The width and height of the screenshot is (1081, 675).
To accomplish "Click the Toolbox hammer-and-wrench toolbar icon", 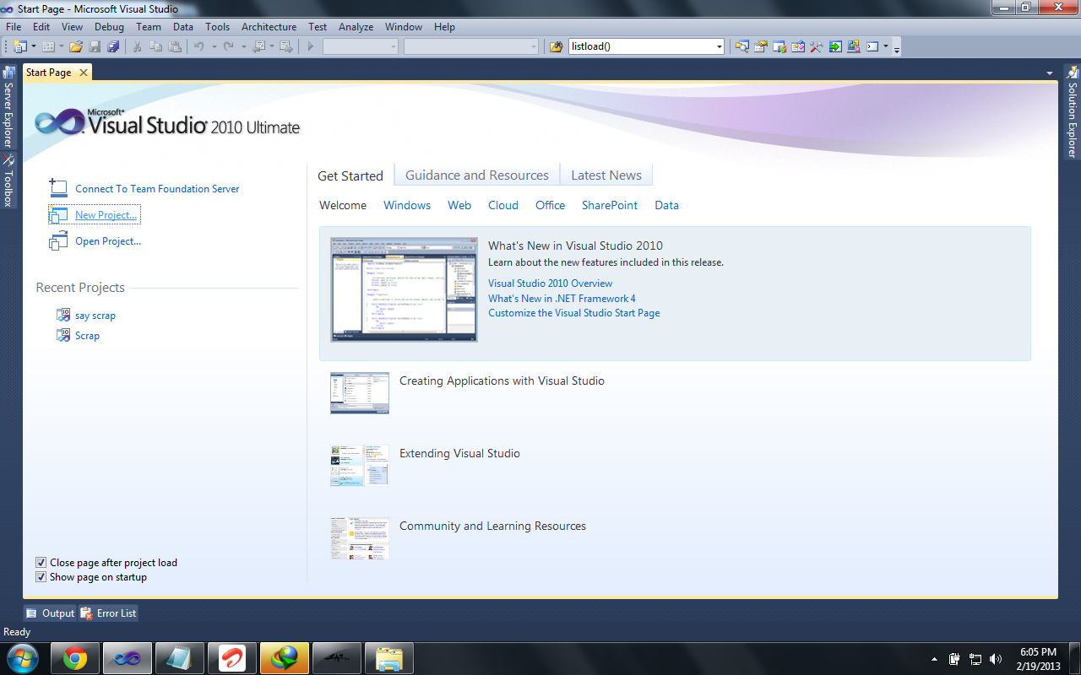I will coord(817,46).
